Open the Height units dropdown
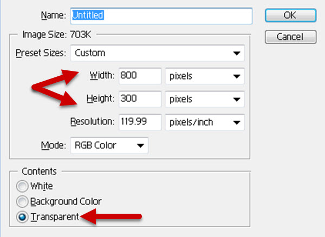The image size is (325, 237). tap(205, 98)
